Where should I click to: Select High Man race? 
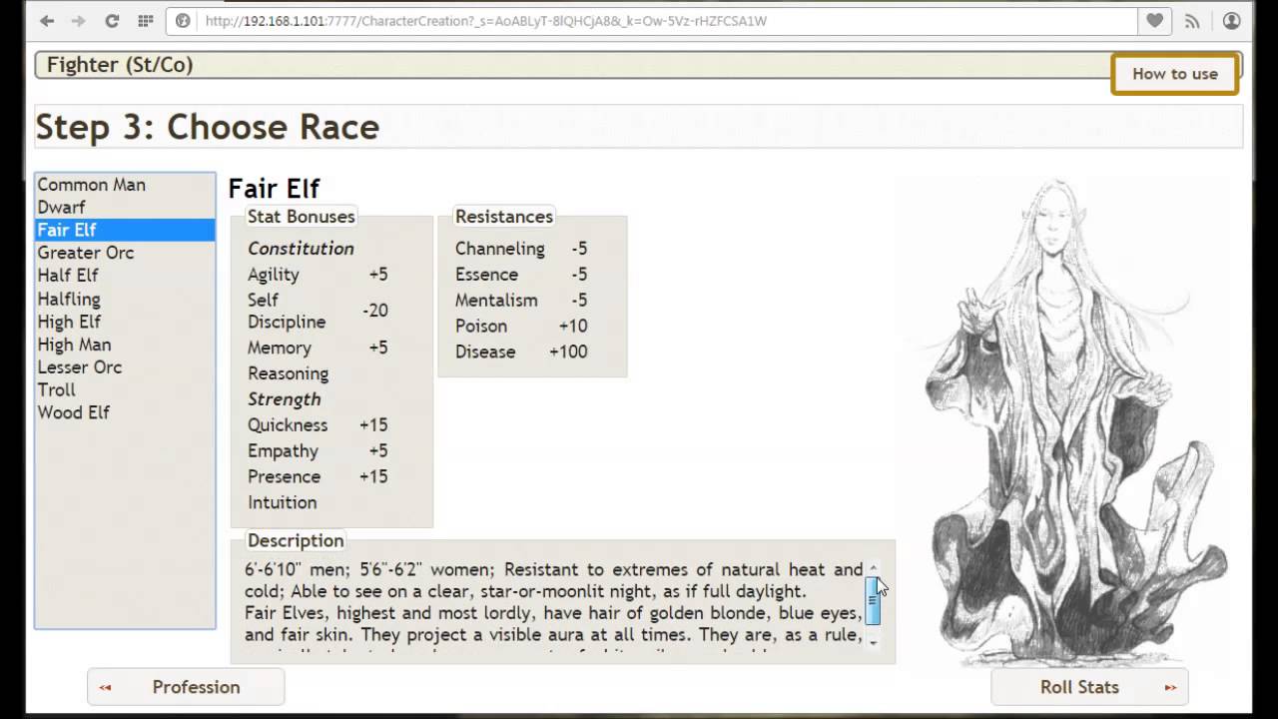tap(125, 345)
